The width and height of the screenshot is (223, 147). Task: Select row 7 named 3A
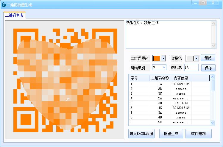pos(169,112)
